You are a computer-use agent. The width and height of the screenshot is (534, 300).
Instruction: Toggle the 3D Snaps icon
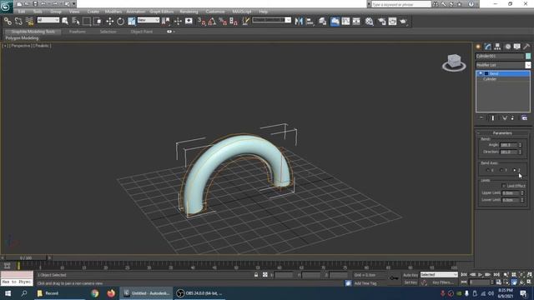point(201,22)
